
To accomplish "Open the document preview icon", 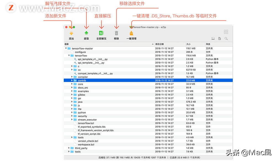I will (x=219, y=39).
